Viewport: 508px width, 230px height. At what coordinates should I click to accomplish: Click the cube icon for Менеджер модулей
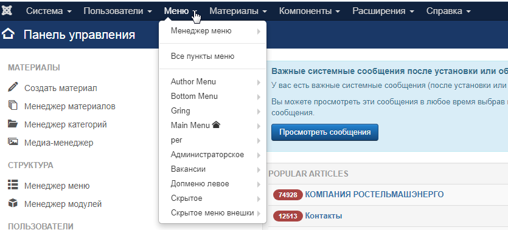(13, 203)
